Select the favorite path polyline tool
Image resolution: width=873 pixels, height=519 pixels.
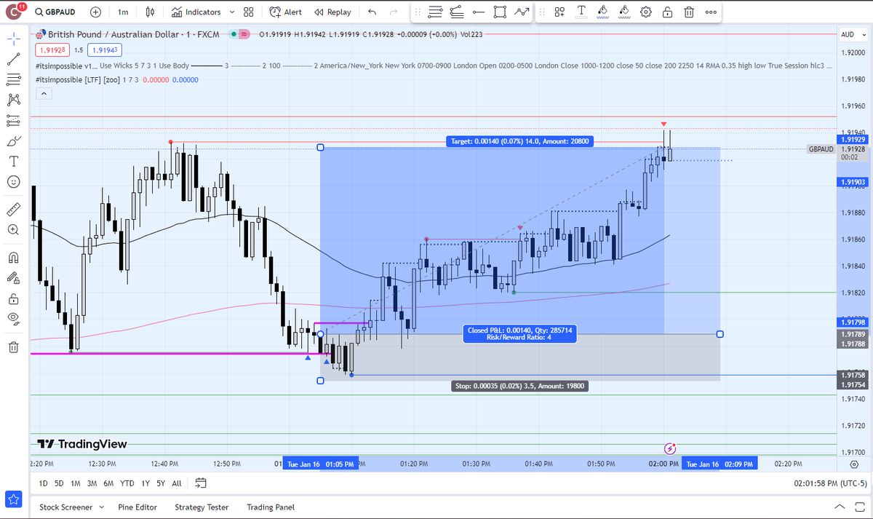click(521, 12)
